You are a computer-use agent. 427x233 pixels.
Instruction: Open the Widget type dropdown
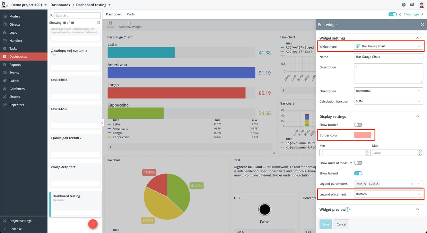388,46
